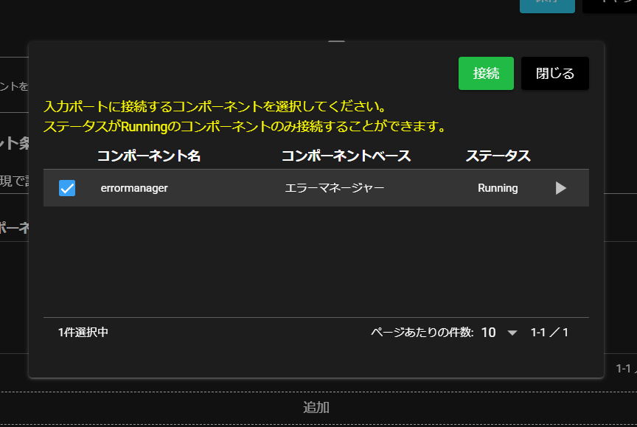
Task: Click the 1件選択中 selection count label
Action: click(x=83, y=333)
